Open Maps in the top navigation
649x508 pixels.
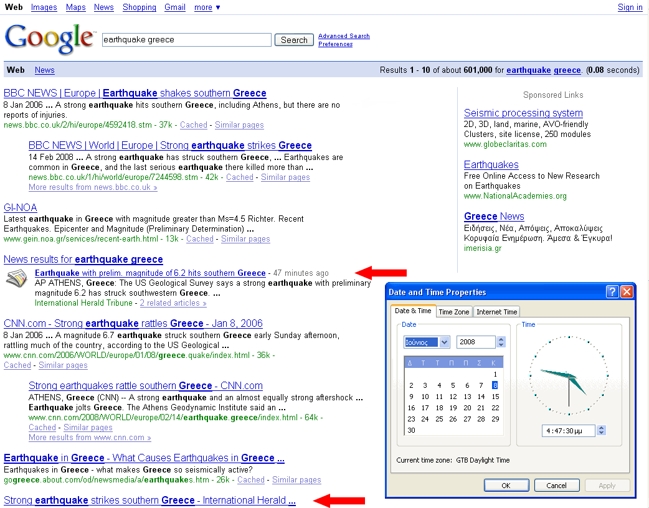tap(76, 7)
